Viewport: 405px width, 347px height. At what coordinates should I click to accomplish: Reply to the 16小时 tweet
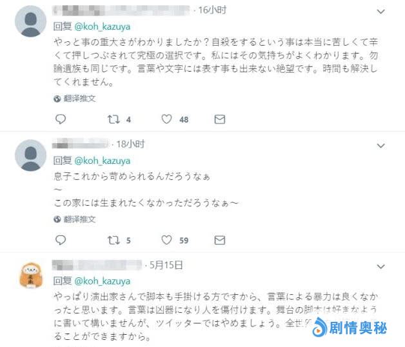click(61, 119)
